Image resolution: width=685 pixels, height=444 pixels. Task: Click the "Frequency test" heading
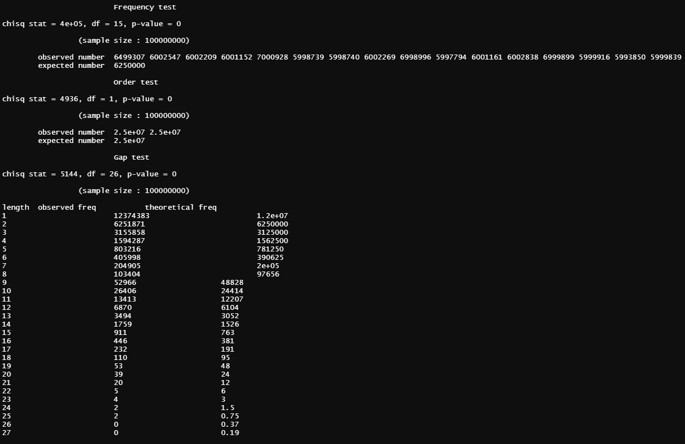point(145,7)
